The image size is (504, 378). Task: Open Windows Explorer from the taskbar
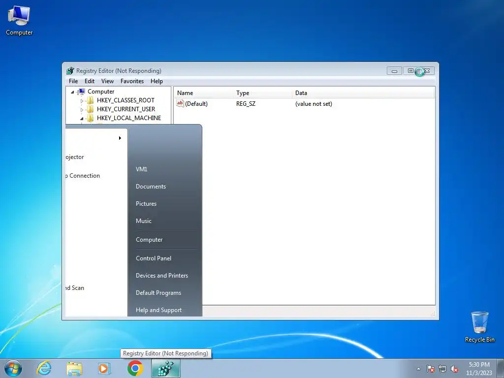(x=74, y=368)
